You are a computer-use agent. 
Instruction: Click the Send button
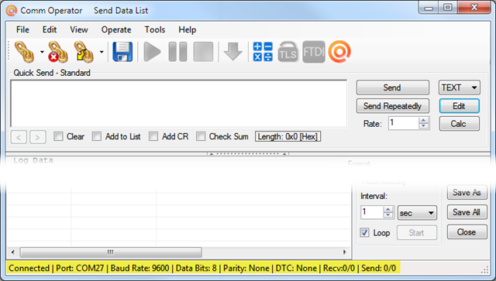tap(393, 87)
